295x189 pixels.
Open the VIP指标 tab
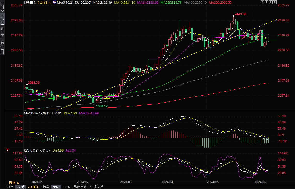point(33,187)
